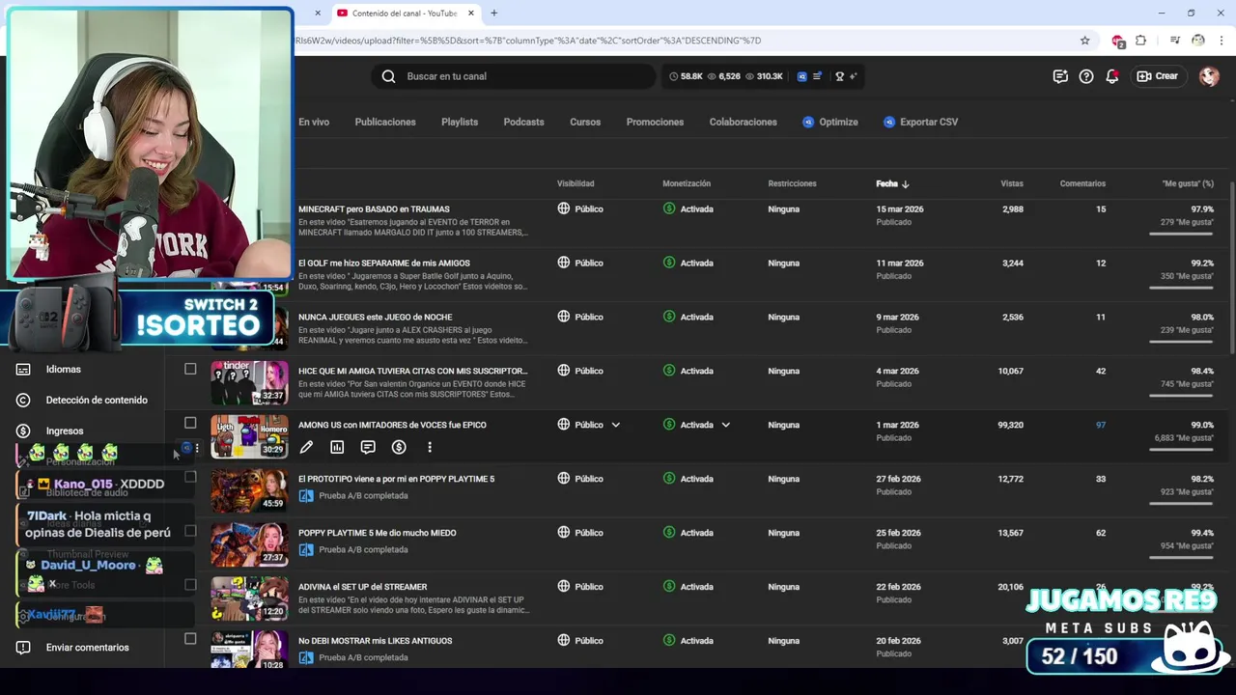Open the search field 'Buscar en tu canal'
1236x695 pixels.
(x=514, y=76)
